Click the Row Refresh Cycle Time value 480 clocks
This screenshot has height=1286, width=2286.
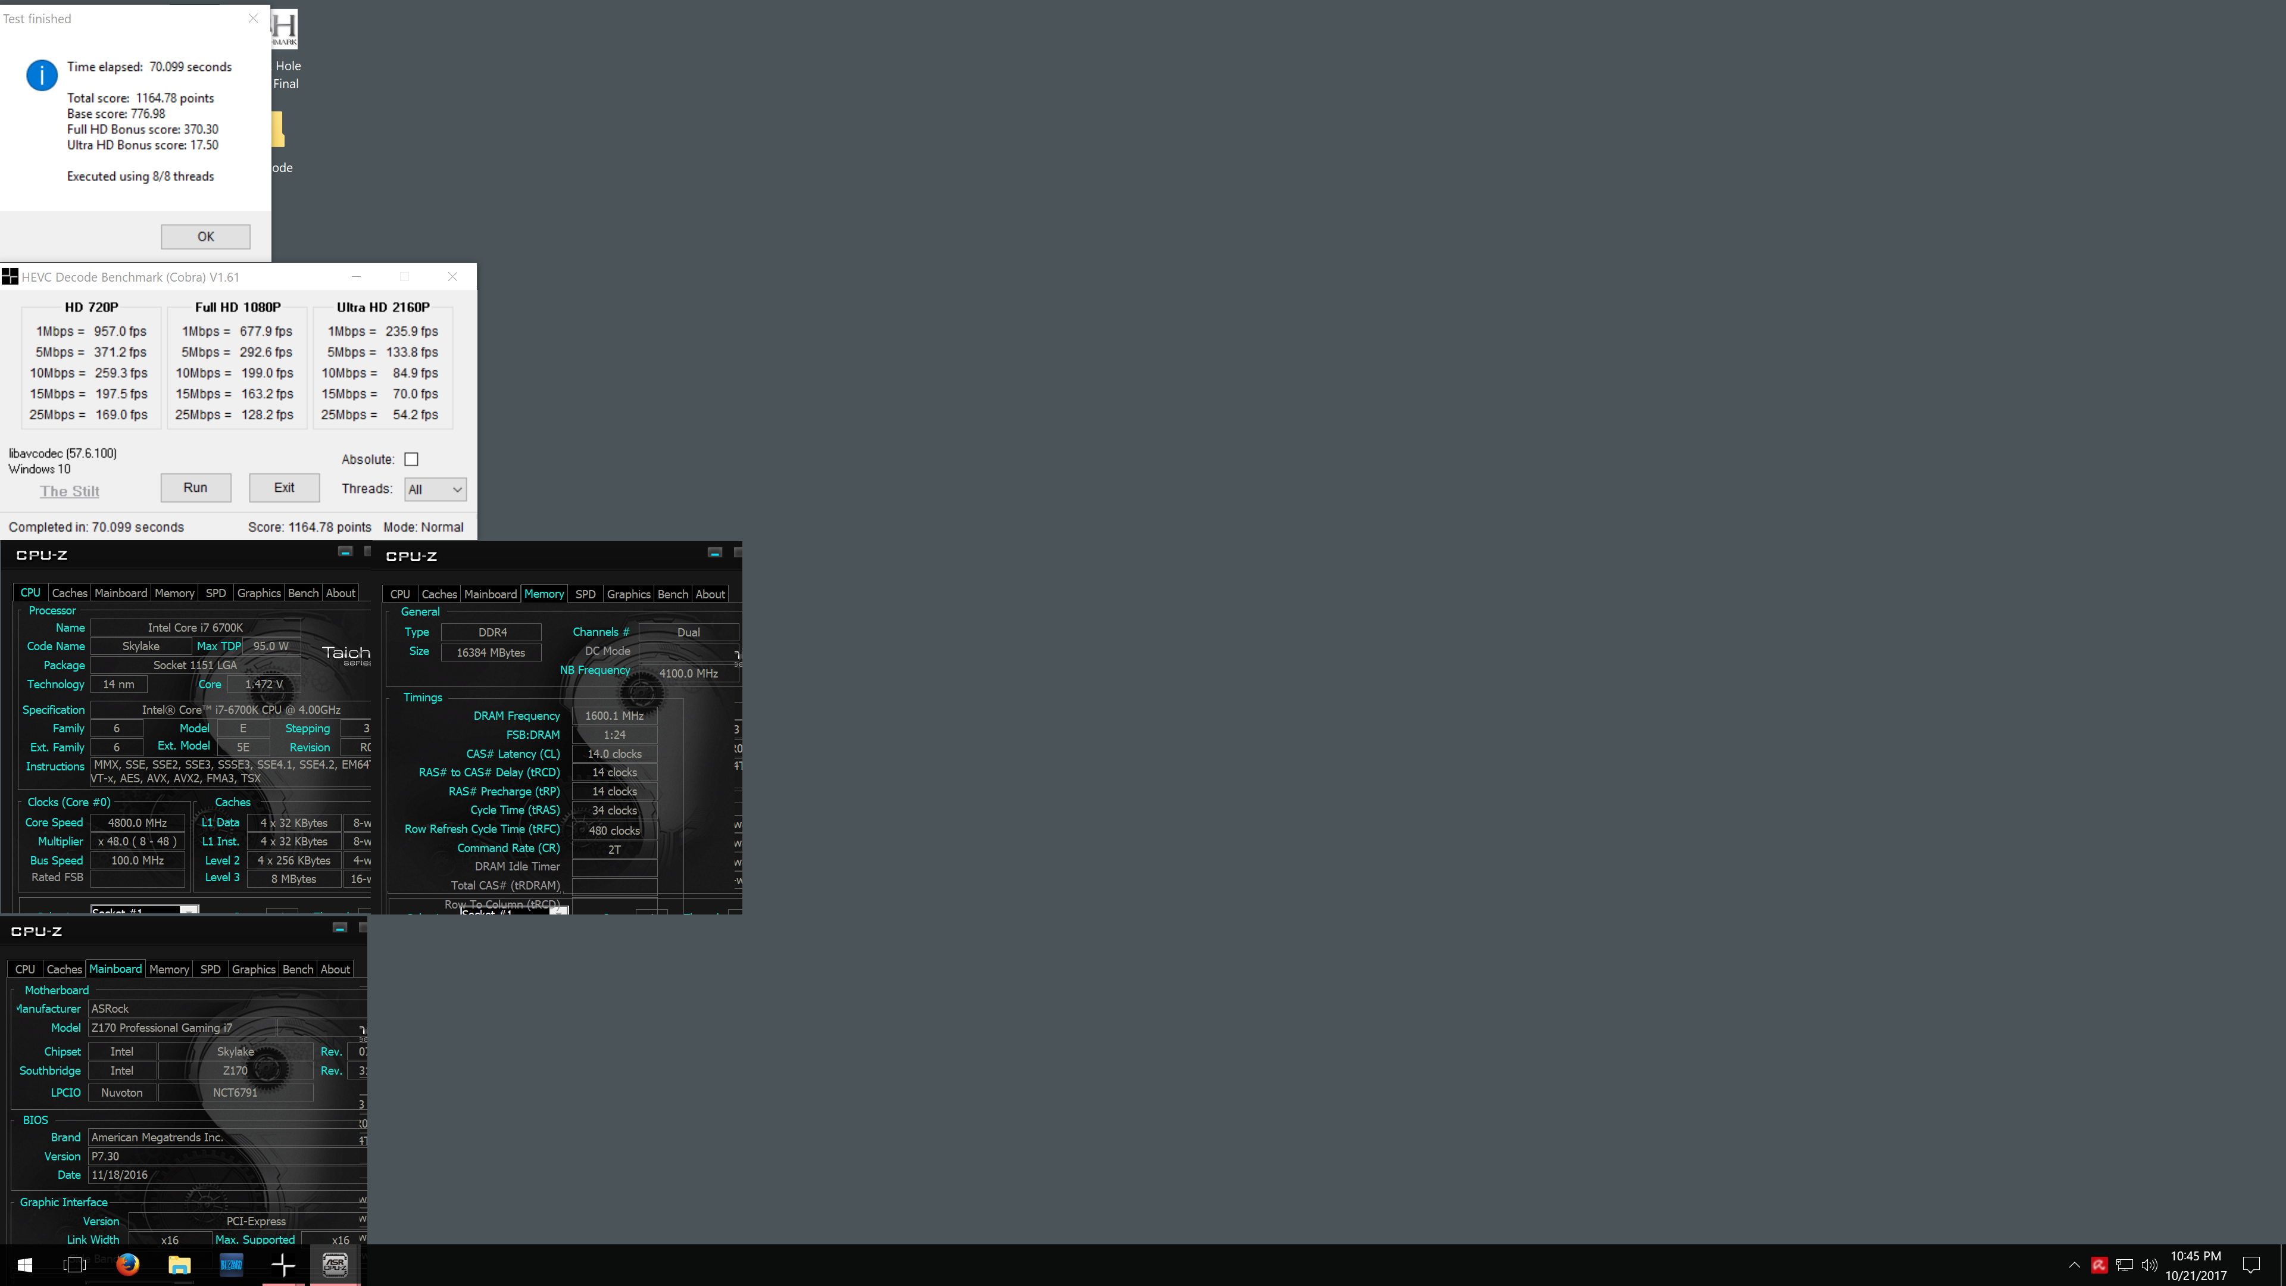[x=614, y=831]
